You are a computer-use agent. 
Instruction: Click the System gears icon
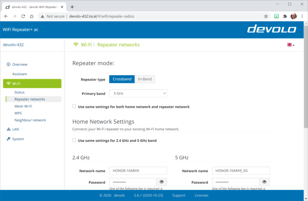tap(8, 139)
